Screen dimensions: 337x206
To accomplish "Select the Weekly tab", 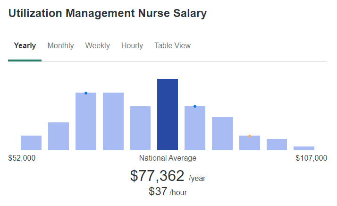I will (x=97, y=46).
